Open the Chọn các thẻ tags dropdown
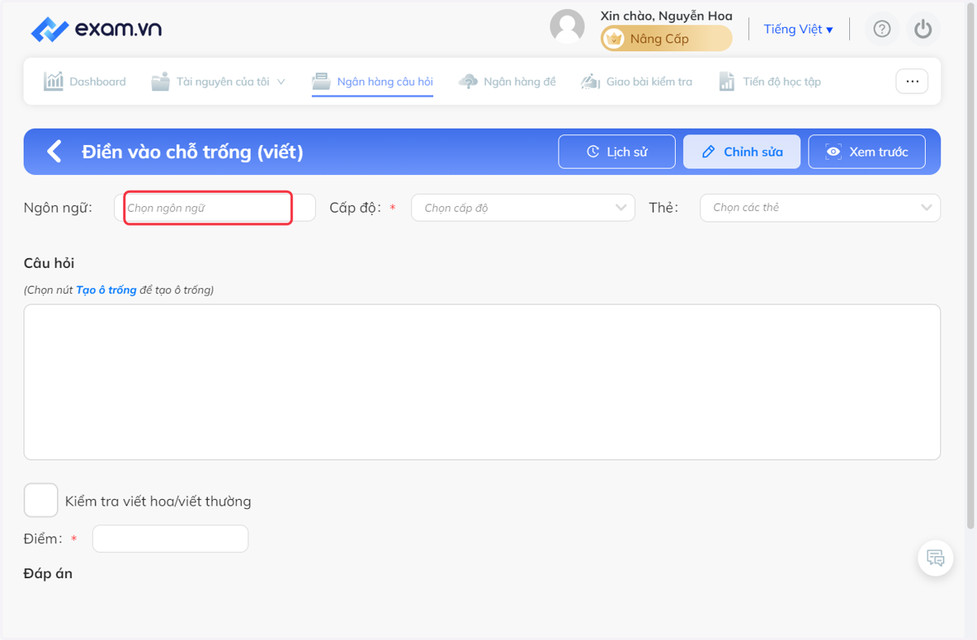 point(820,208)
